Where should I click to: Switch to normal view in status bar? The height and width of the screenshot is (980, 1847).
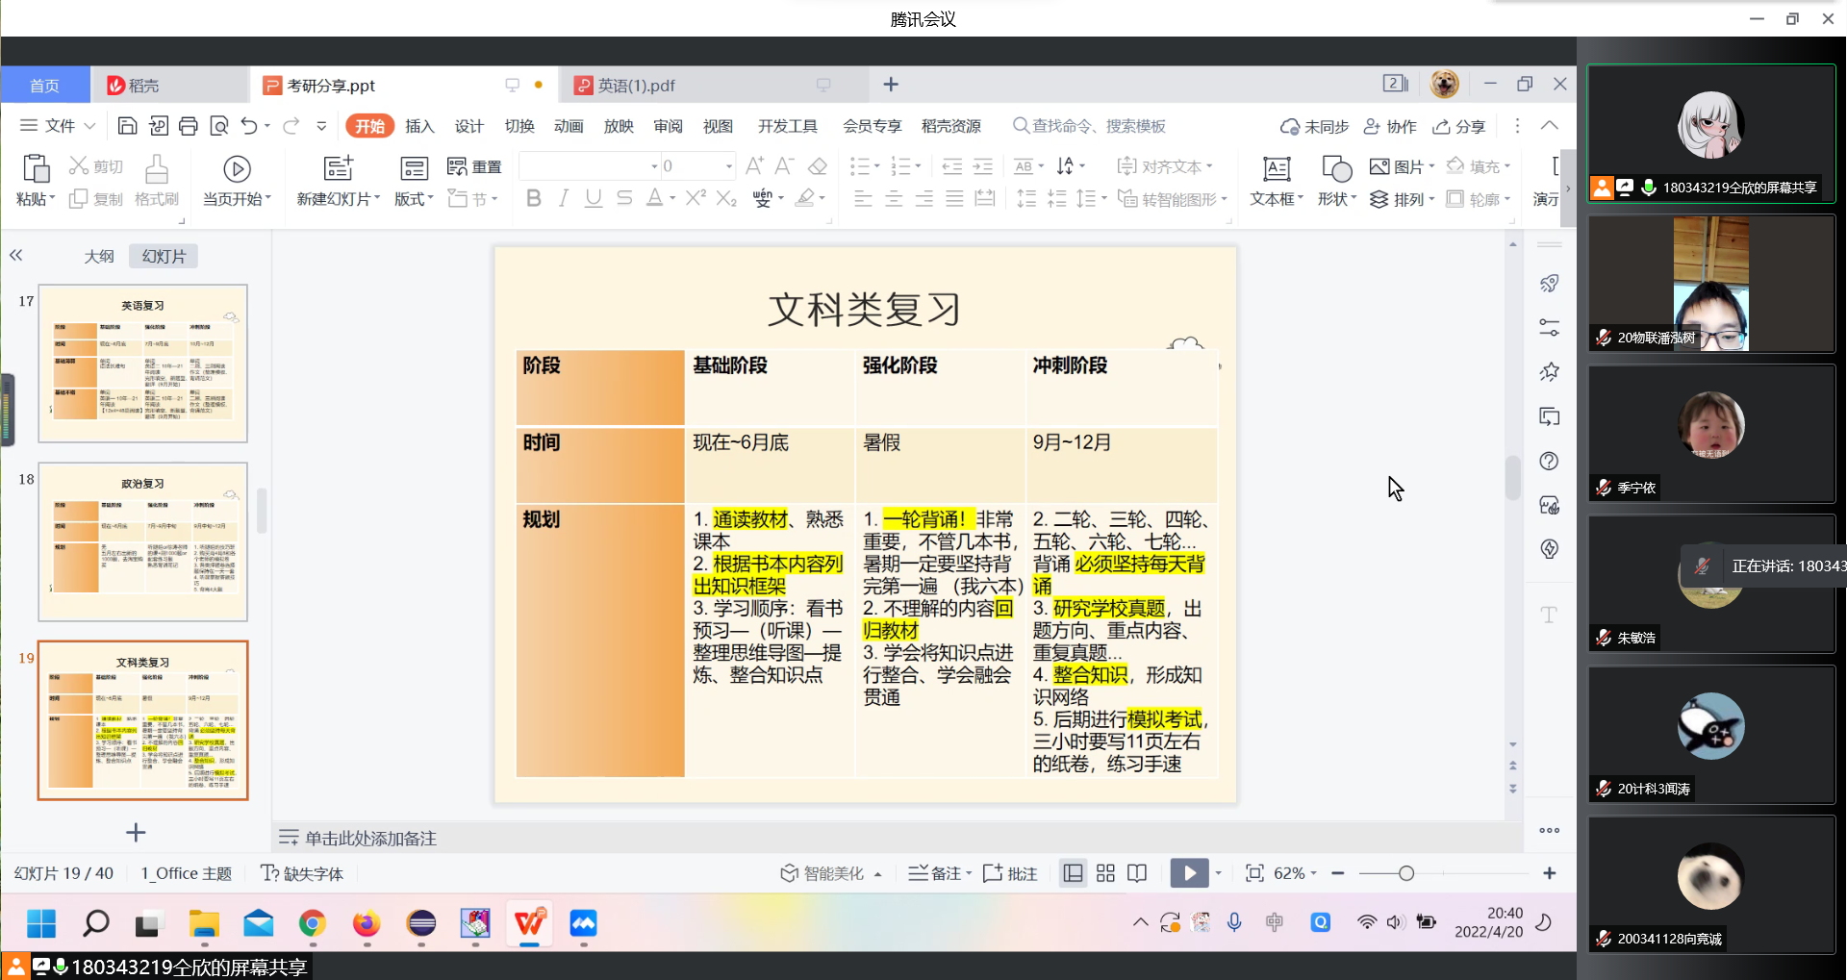1073,873
